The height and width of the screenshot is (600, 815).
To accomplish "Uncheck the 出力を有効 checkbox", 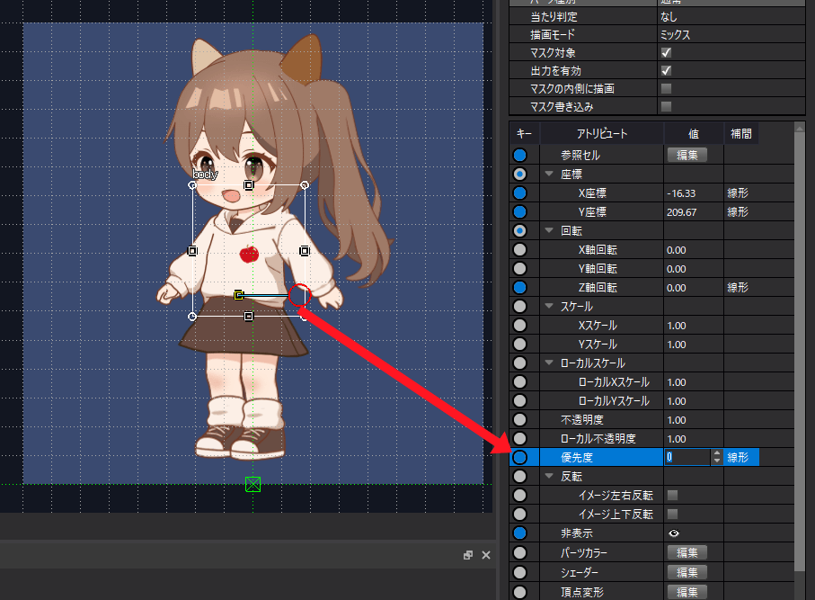I will (667, 70).
